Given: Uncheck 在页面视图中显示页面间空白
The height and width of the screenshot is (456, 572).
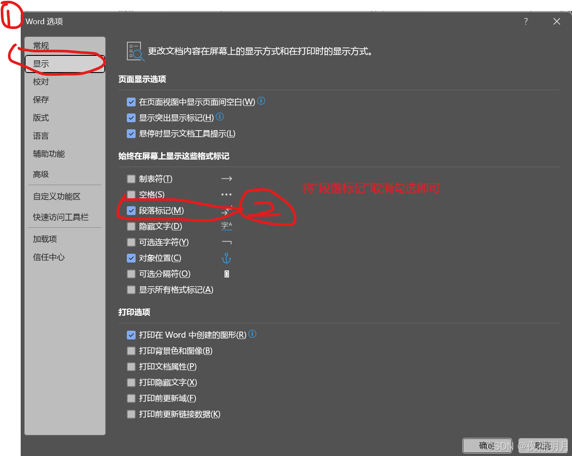Looking at the screenshot, I should coord(131,102).
